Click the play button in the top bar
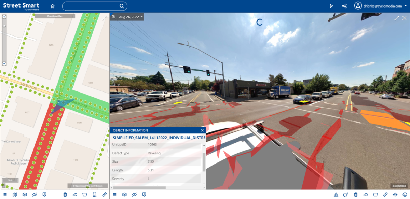This screenshot has height=199, width=410. 331,6
